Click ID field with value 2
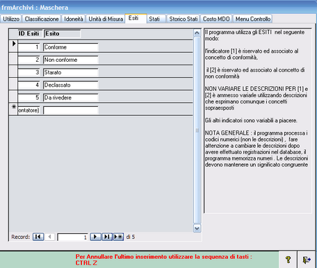The image size is (317, 268). (x=29, y=60)
